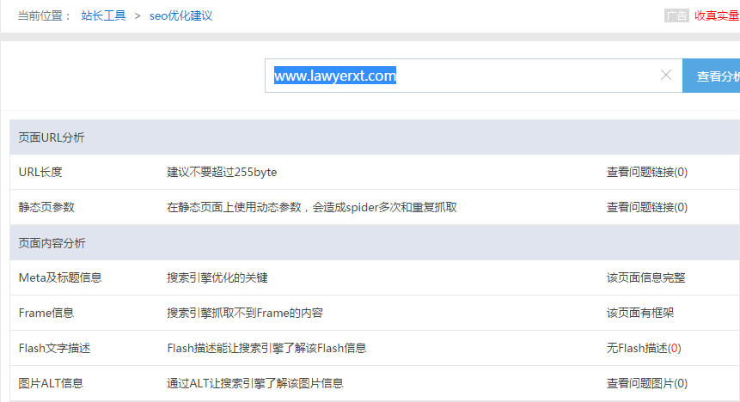Viewport: 740px width, 402px height.
Task: Click the 该页面有框架 status text
Action: tap(639, 313)
